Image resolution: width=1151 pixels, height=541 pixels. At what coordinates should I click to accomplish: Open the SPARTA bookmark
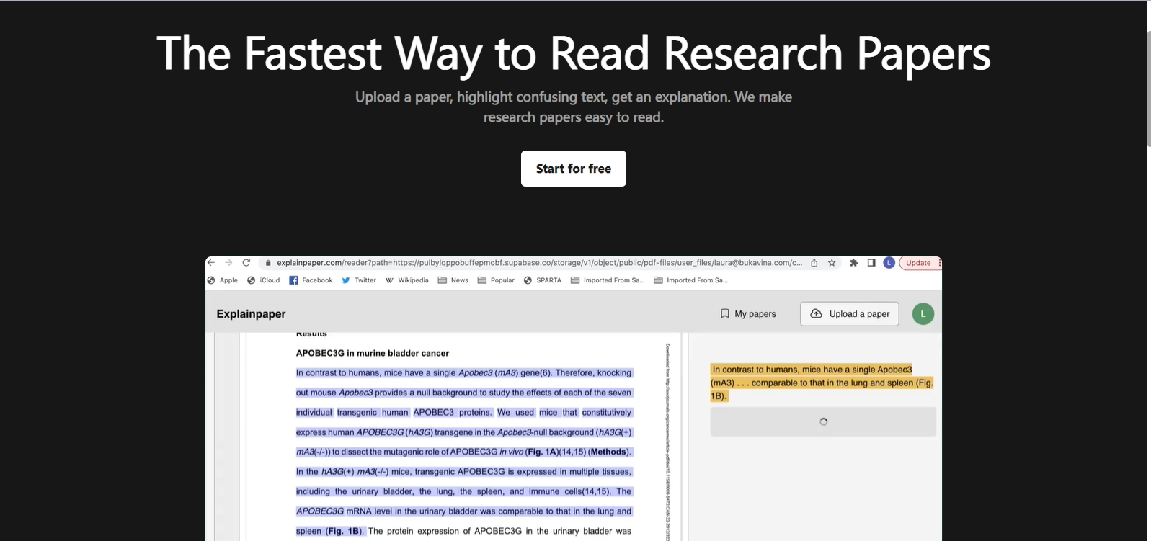tap(543, 280)
